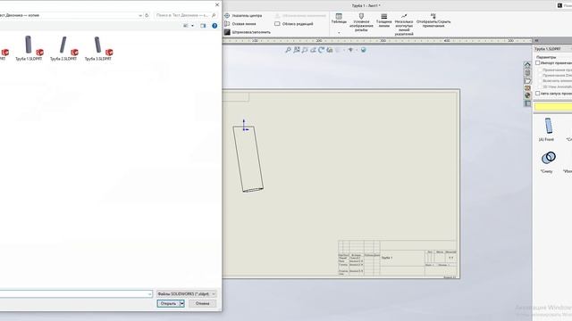Close the open file dialog
This screenshot has height=321, width=572.
217,4
